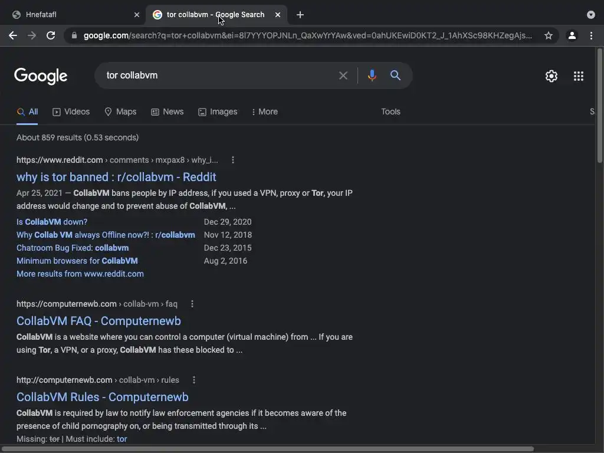Close the tor collabvm Google Search tab
The image size is (604, 453).
278,15
